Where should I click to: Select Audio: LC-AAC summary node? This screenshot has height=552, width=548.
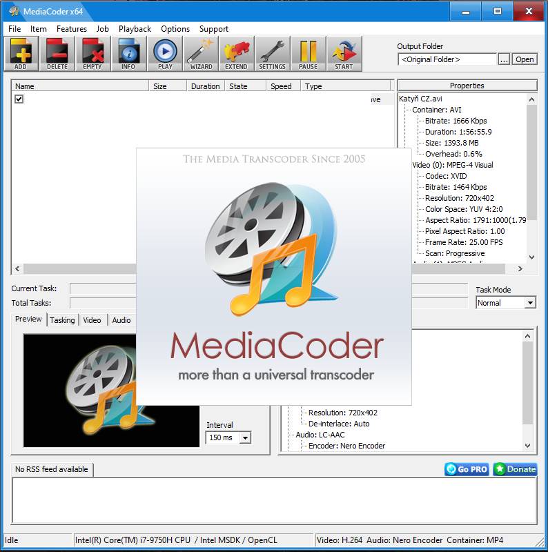point(320,435)
